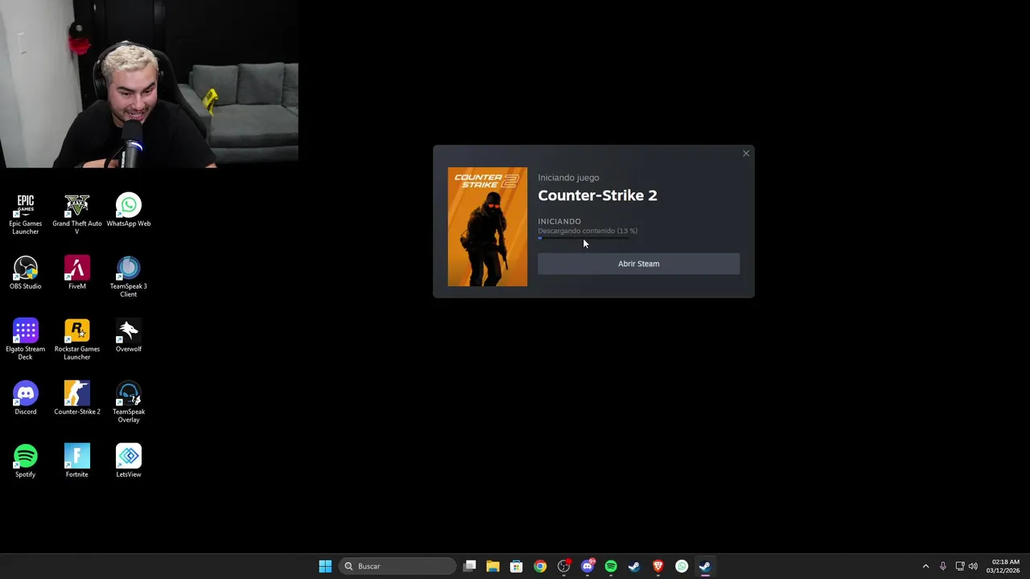Select the TeamSpeak Overlay desktop icon

(x=129, y=402)
